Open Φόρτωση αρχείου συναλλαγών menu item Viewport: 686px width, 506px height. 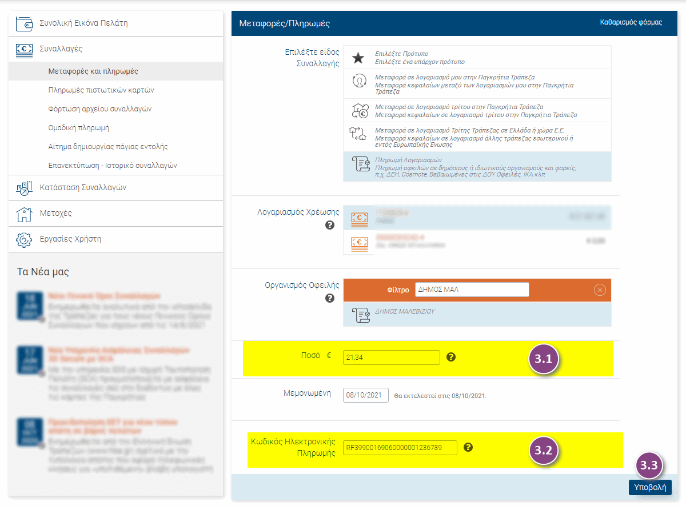100,109
